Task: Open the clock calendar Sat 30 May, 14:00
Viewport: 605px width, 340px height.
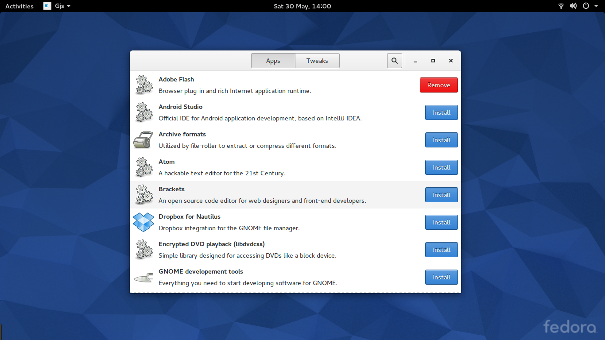Action: pos(302,6)
